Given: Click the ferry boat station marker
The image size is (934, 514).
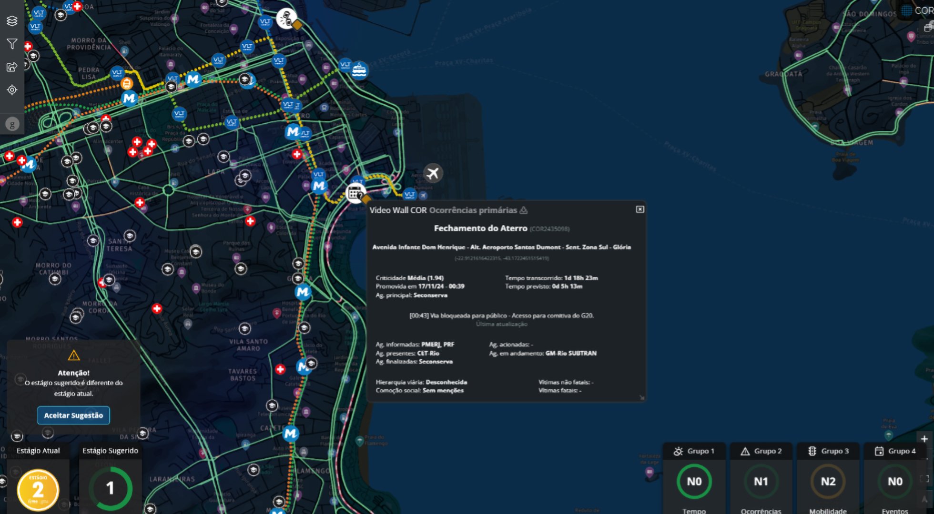Looking at the screenshot, I should pyautogui.click(x=359, y=70).
